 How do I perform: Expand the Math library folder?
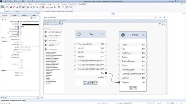click(45, 77)
